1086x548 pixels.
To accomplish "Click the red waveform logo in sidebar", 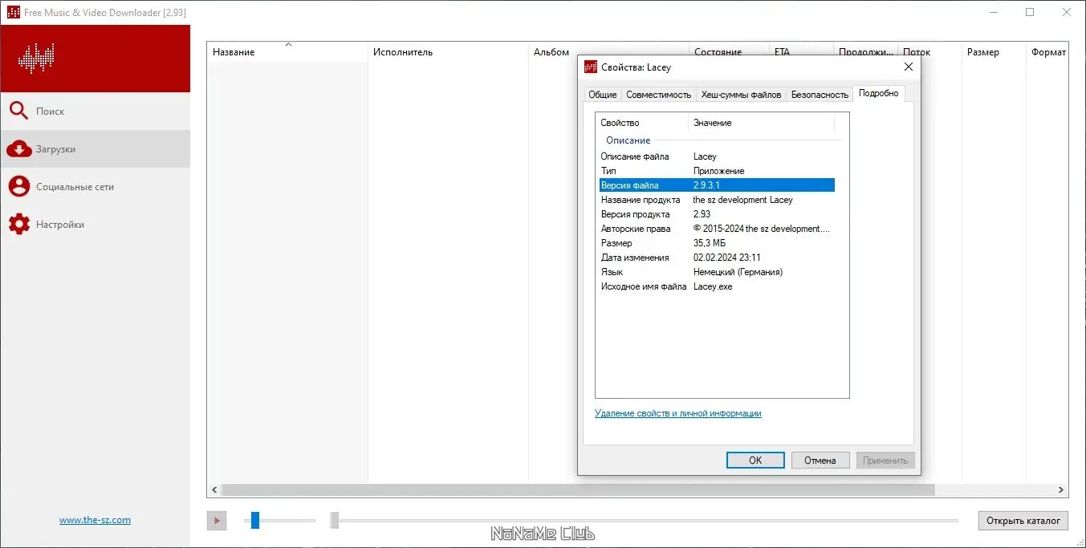I will 35,59.
